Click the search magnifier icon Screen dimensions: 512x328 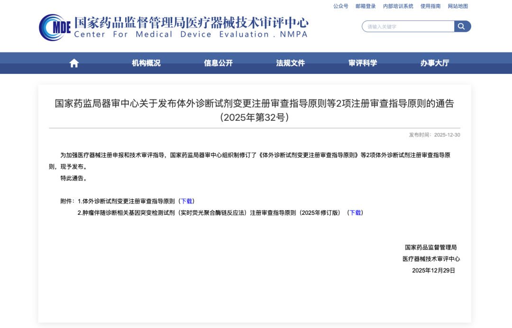pos(462,26)
